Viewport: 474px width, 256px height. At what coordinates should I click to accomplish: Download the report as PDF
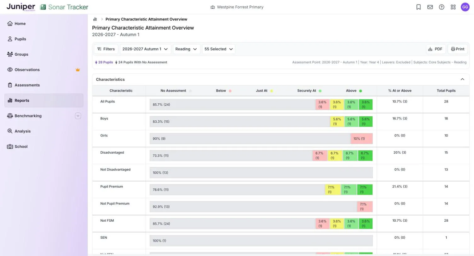click(436, 49)
